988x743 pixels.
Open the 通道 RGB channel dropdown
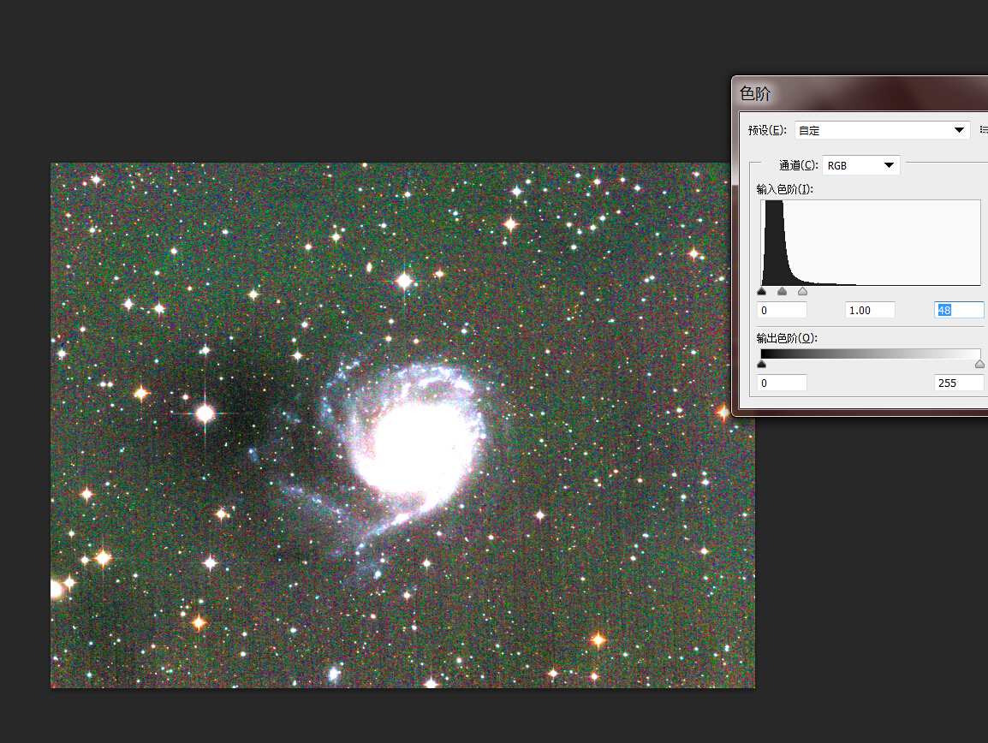[x=860, y=166]
